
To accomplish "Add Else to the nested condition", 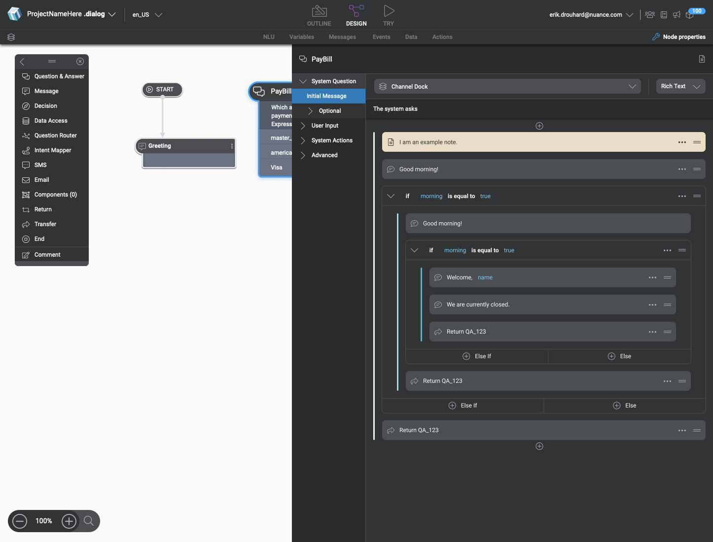I will click(x=619, y=356).
